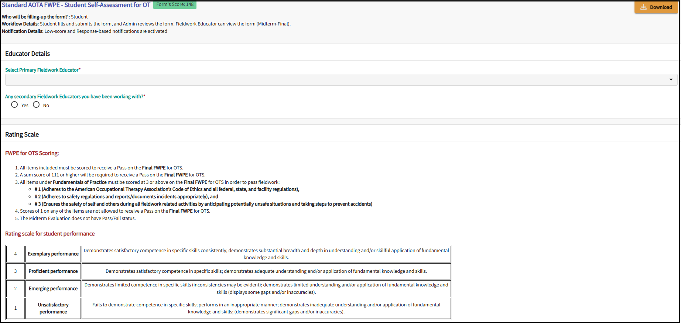This screenshot has height=323, width=681.
Task: Click the FWPE for OTS Scoring heading
Action: (x=32, y=153)
